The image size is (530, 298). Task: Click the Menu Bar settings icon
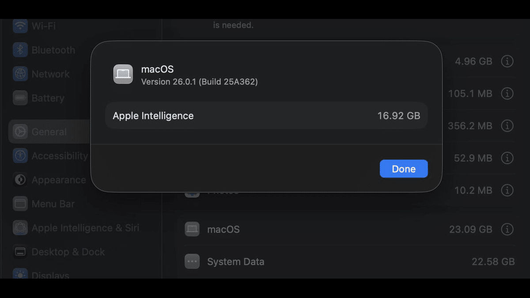point(19,204)
